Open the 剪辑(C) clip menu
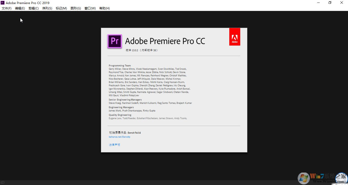 [x=33, y=8]
